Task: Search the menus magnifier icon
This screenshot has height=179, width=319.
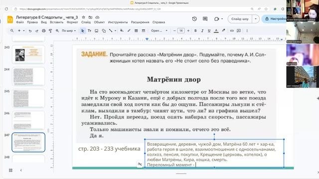Action: click(x=12, y=31)
